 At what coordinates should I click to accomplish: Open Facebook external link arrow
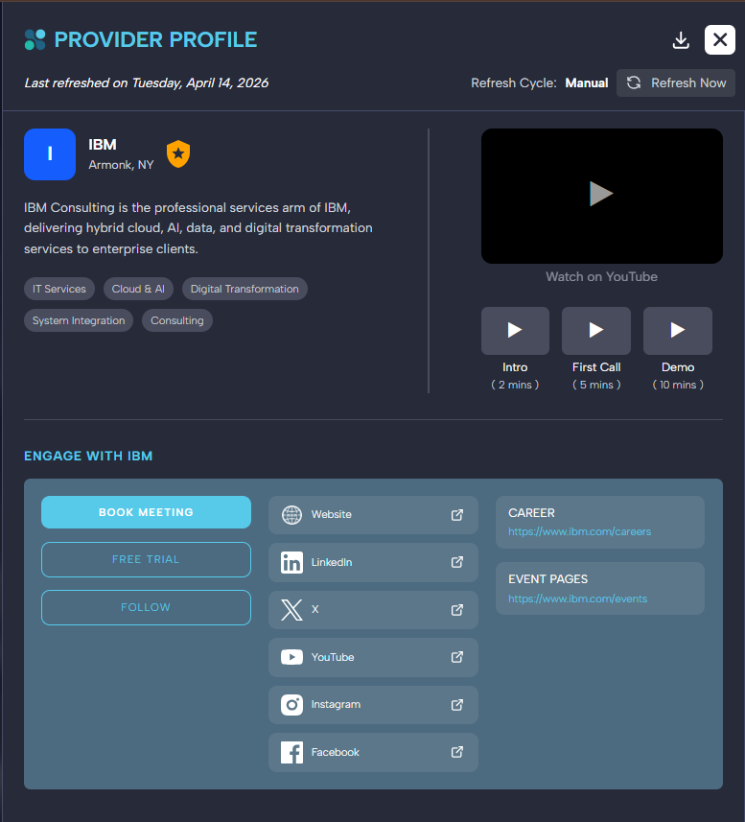(456, 752)
